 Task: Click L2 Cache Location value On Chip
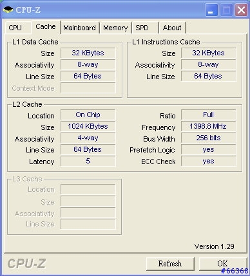pos(88,115)
